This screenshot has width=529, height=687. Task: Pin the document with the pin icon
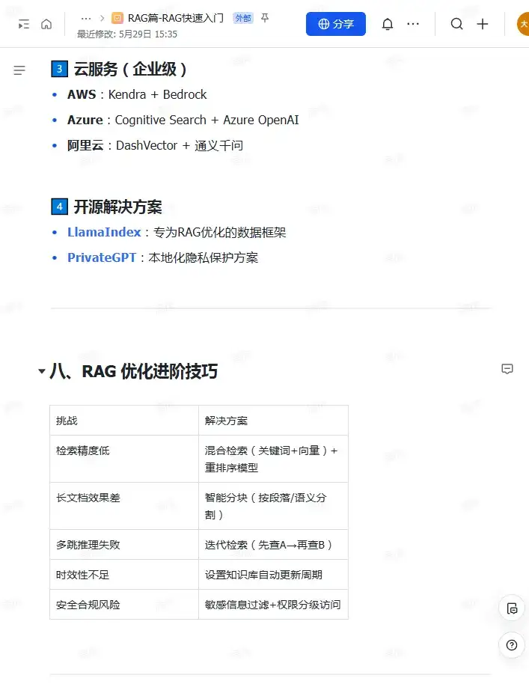pos(265,18)
